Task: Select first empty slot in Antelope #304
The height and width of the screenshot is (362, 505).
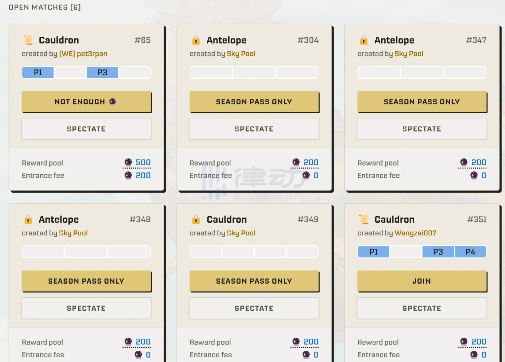Action: [211, 73]
